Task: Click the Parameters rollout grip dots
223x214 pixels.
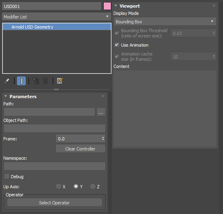Action: (103, 96)
